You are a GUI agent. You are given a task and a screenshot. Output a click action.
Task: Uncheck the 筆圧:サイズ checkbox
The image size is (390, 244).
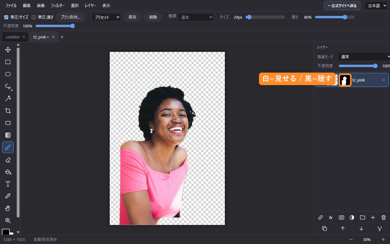(6, 17)
